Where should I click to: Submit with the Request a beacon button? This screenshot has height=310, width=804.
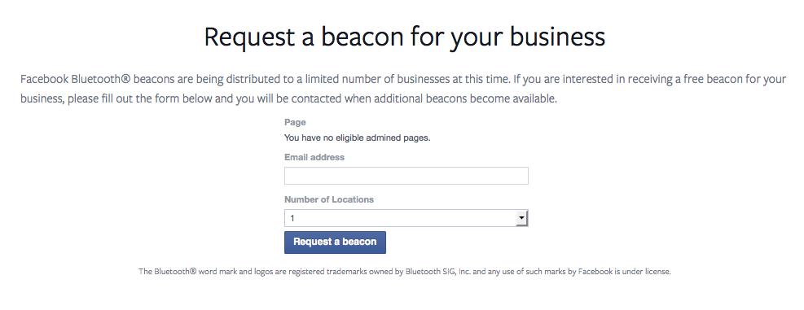click(x=335, y=242)
